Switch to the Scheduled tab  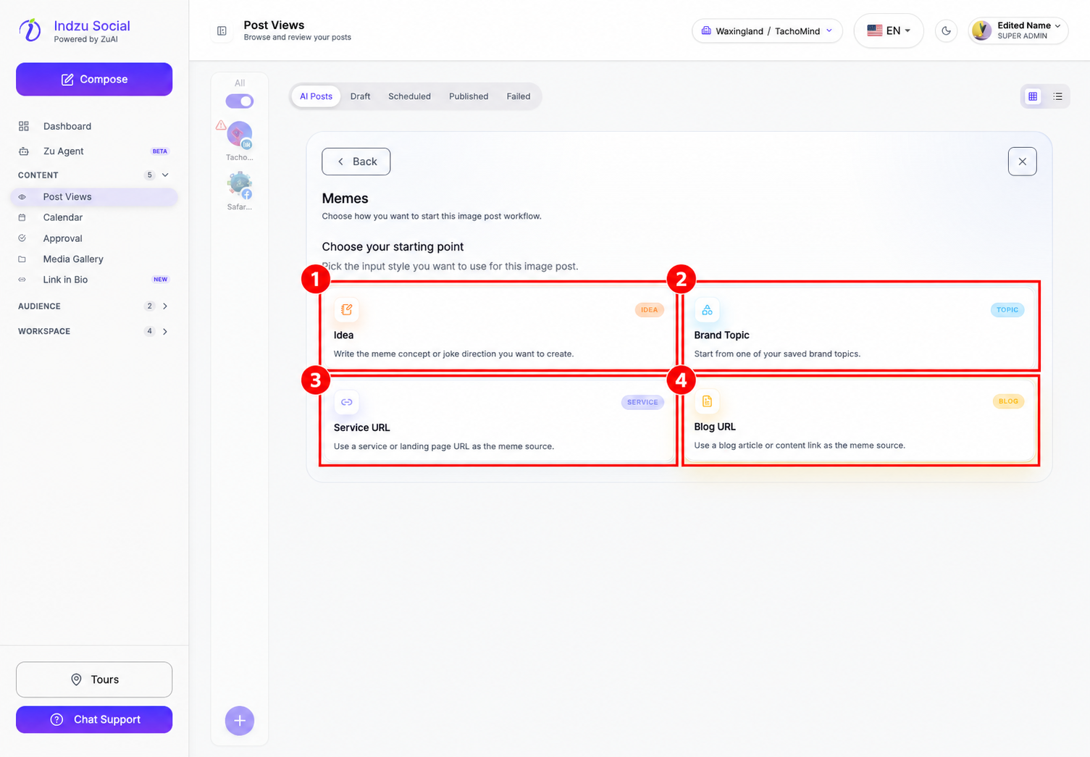tap(409, 96)
